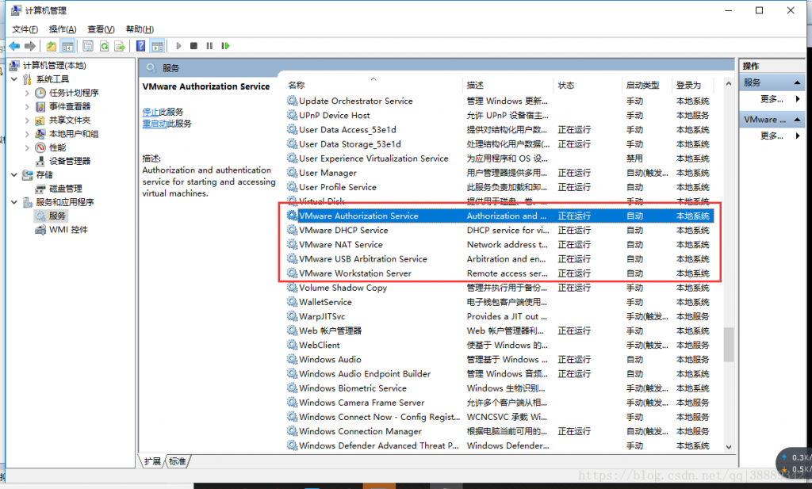812x489 pixels.
Task: Click the Forward arrow toolbar icon
Action: 30,46
